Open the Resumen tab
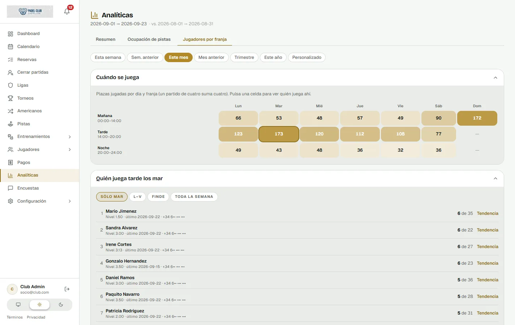Viewport: 515px width, 325px height. [x=106, y=39]
